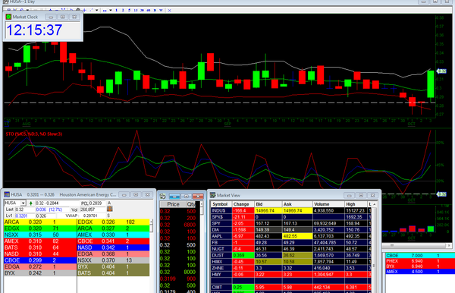Click the orange anchor icon in Level 2 window
The width and height of the screenshot is (455, 293).
110,209
